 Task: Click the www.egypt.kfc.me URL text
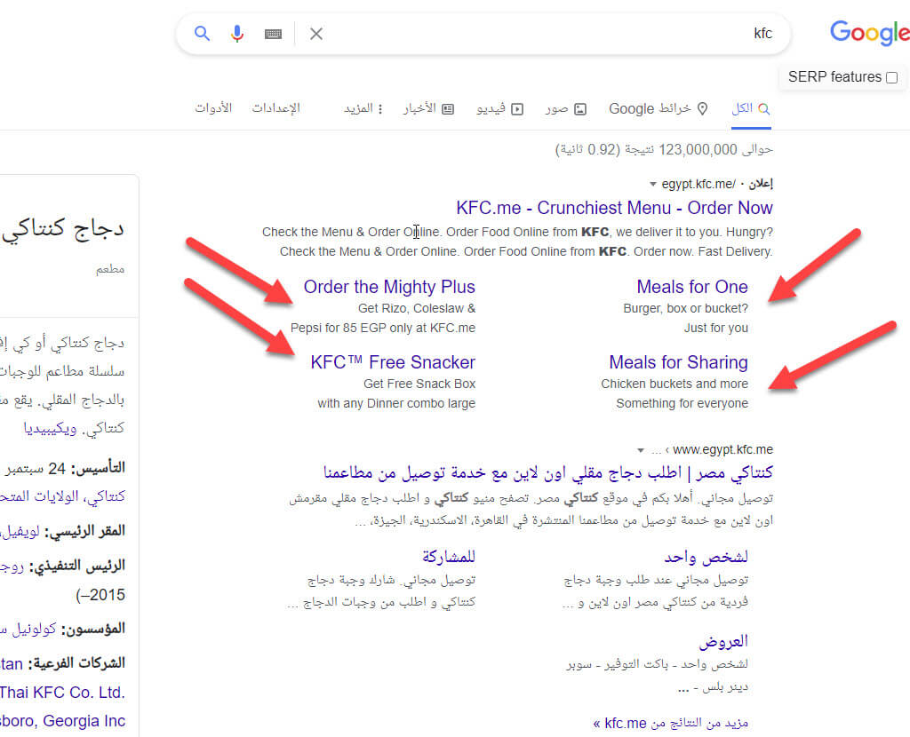722,450
